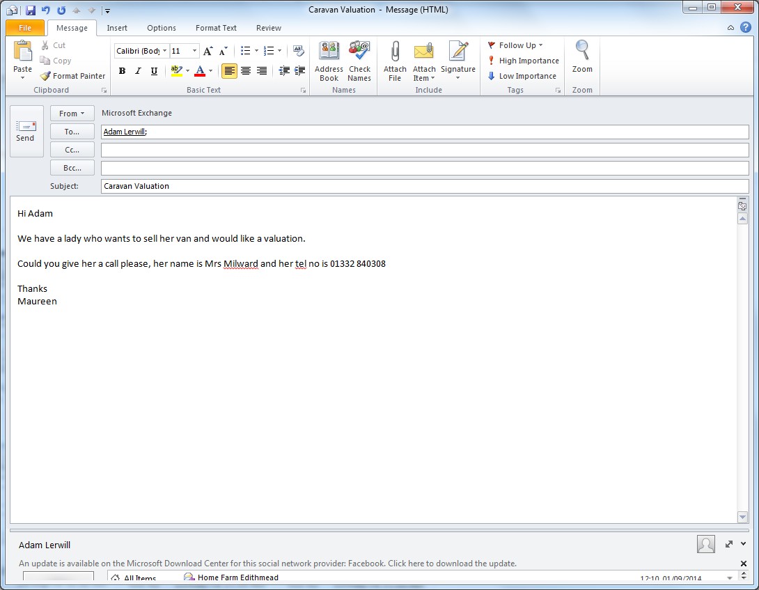Open the Address Book
The height and width of the screenshot is (590, 759).
point(329,61)
